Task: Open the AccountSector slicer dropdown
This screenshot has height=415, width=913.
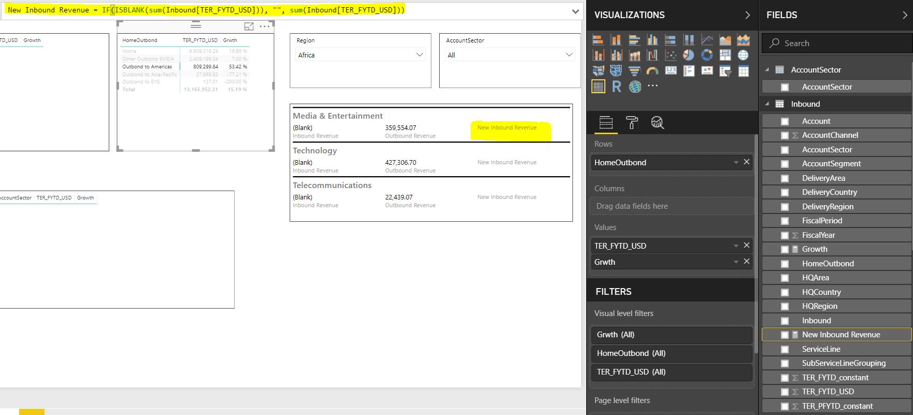Action: tap(569, 54)
